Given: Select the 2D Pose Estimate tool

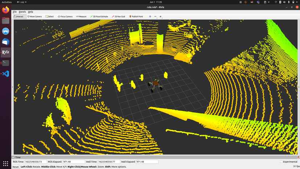Looking at the screenshot, I should pyautogui.click(x=99, y=16).
